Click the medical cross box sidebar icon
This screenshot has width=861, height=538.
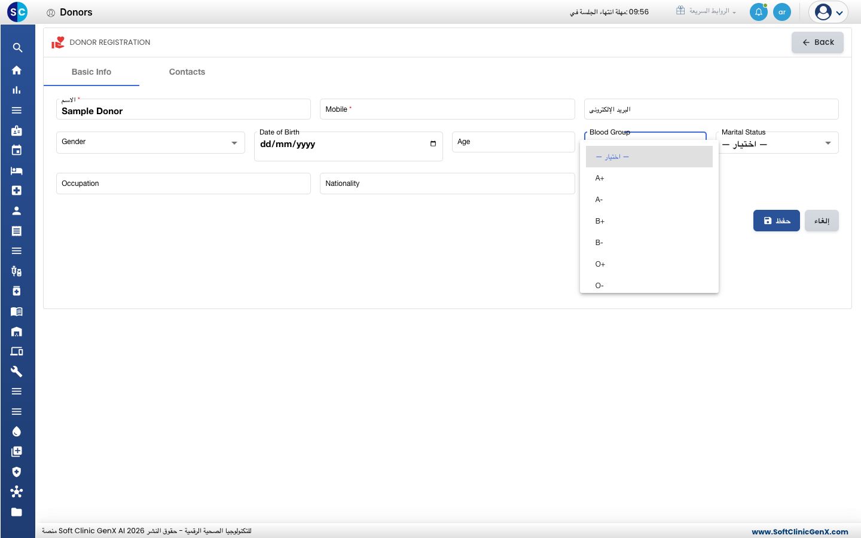17,190
